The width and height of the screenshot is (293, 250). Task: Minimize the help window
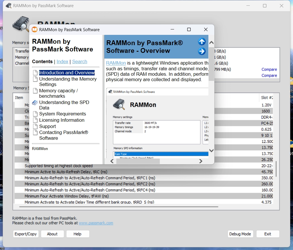pos(172,29)
